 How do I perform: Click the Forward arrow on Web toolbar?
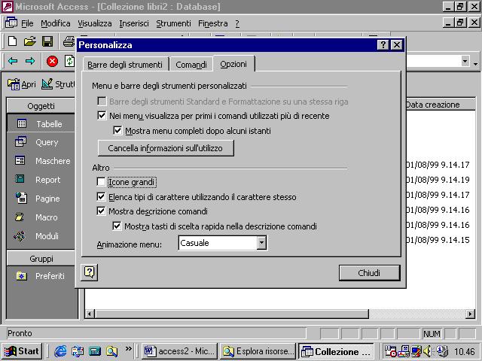(30, 61)
